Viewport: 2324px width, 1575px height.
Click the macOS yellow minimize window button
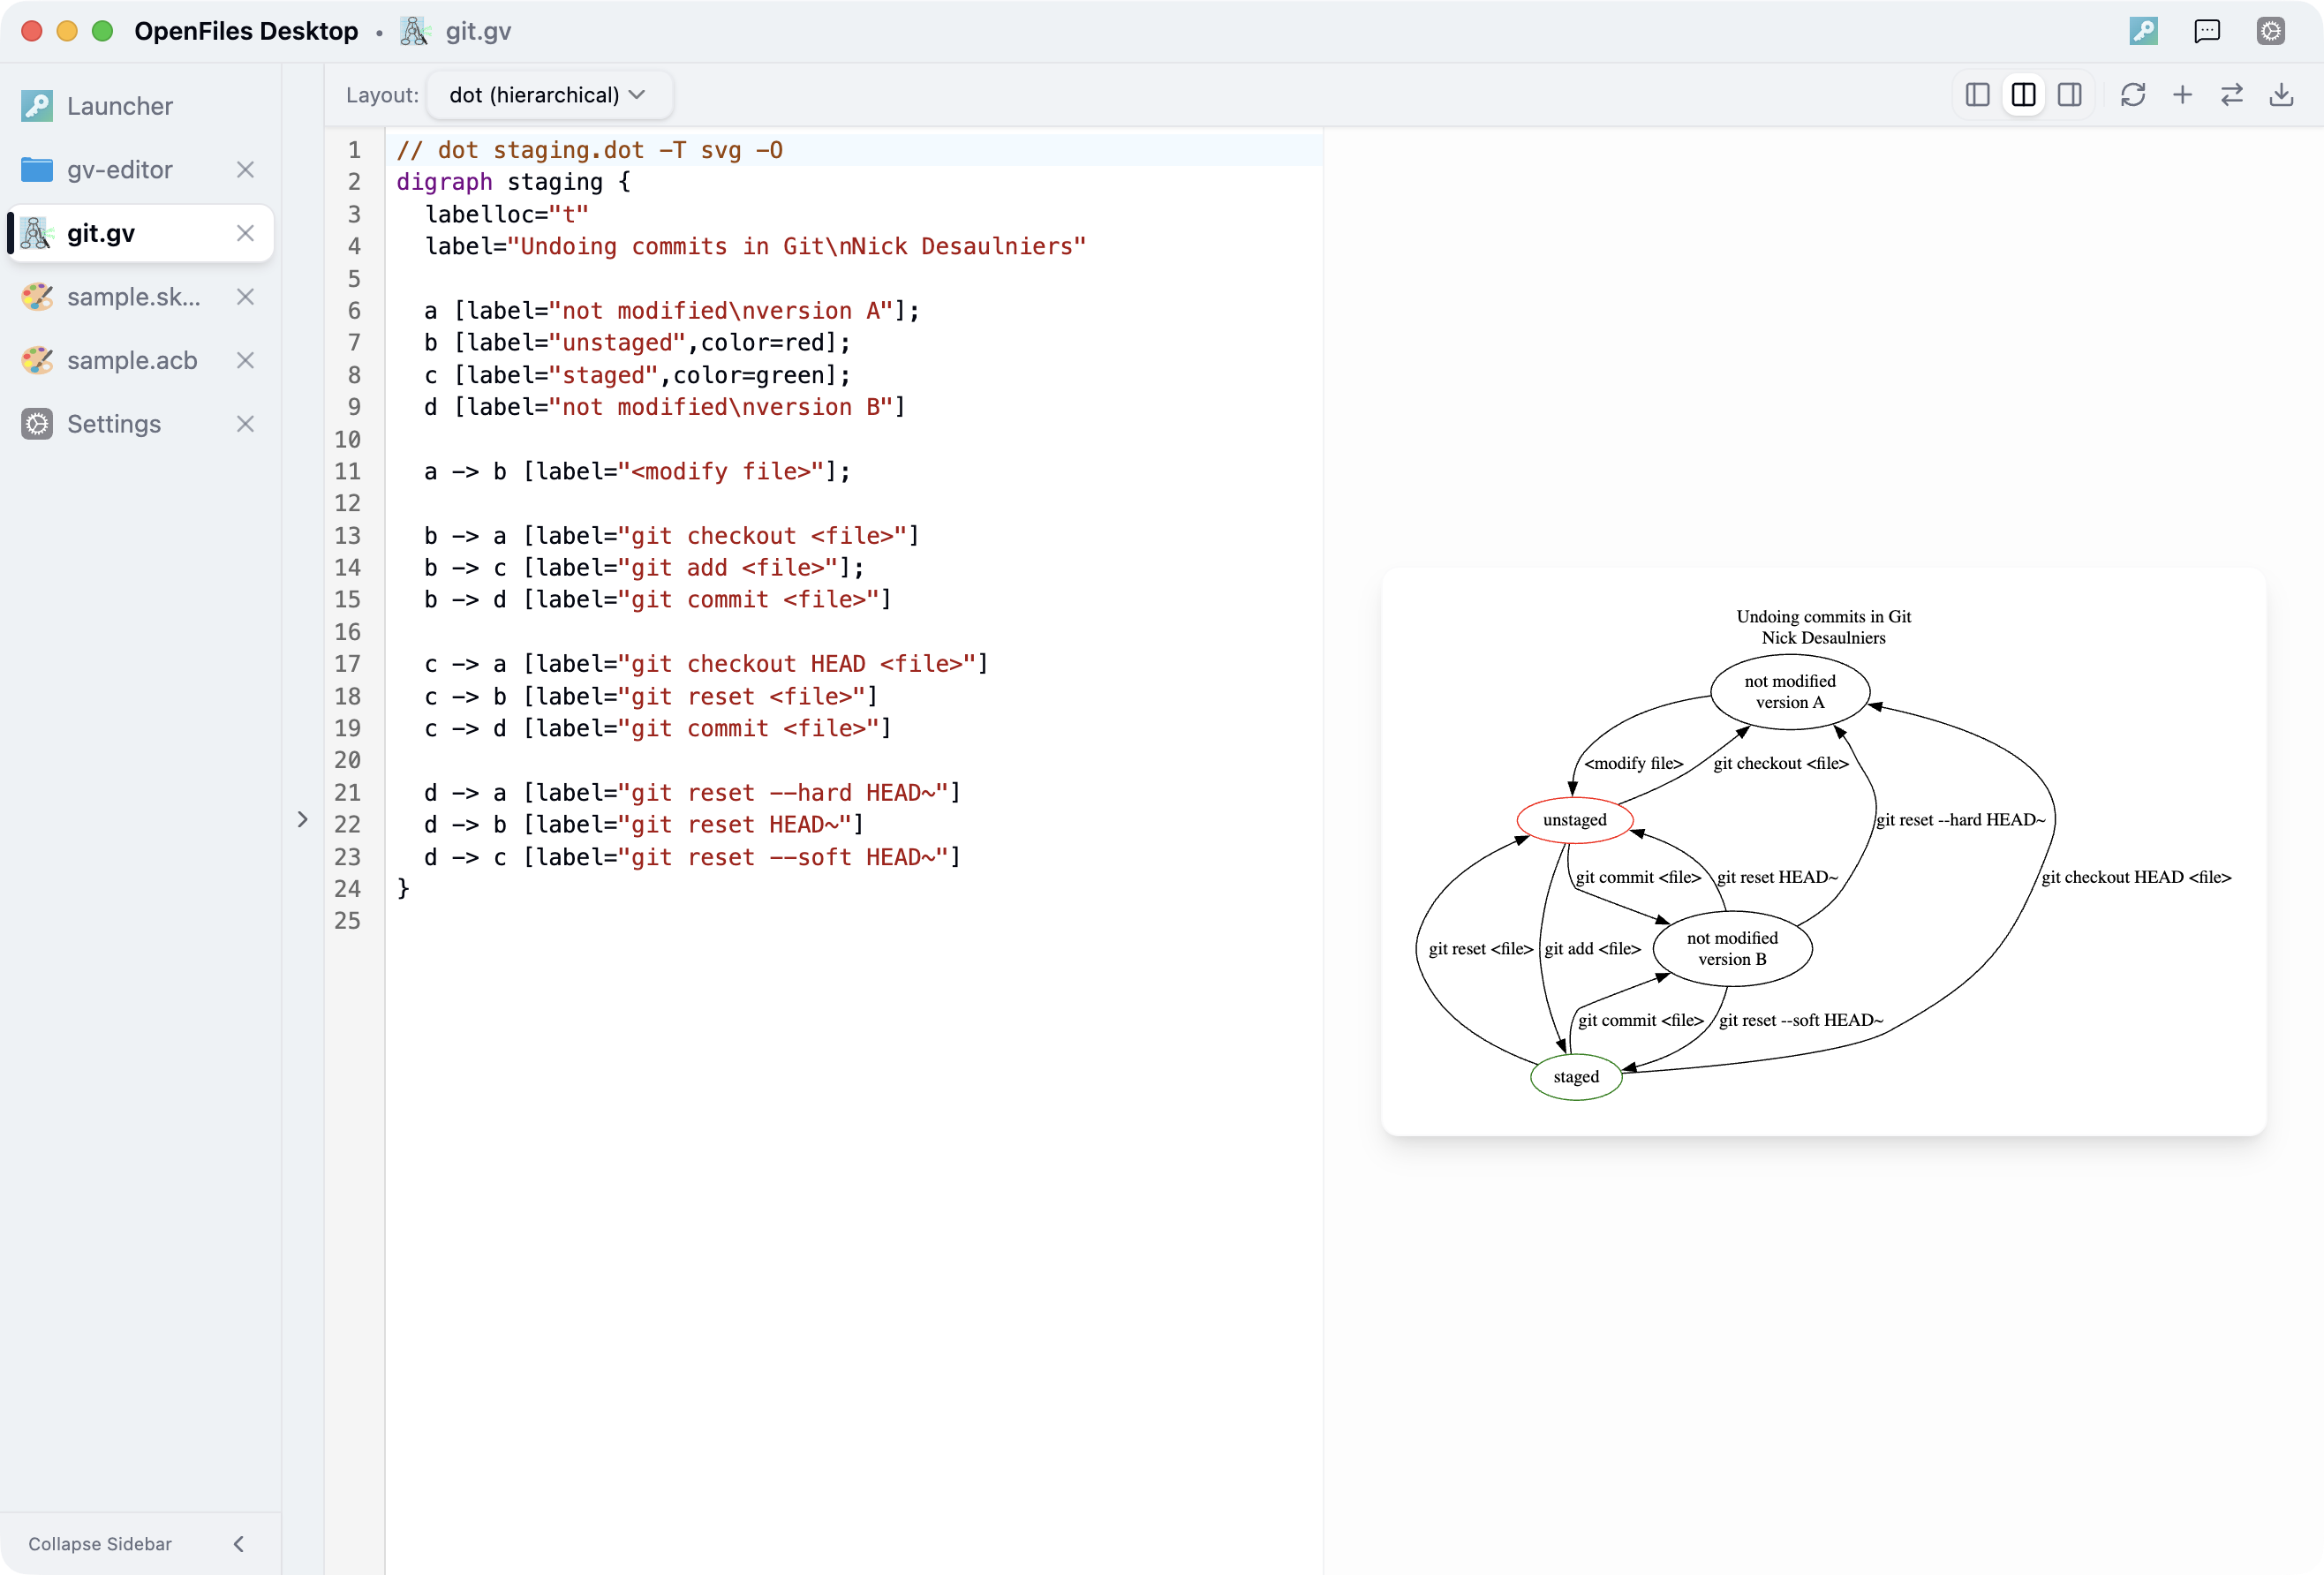(67, 31)
